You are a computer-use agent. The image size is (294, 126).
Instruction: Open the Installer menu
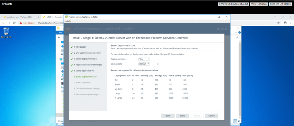[68, 21]
